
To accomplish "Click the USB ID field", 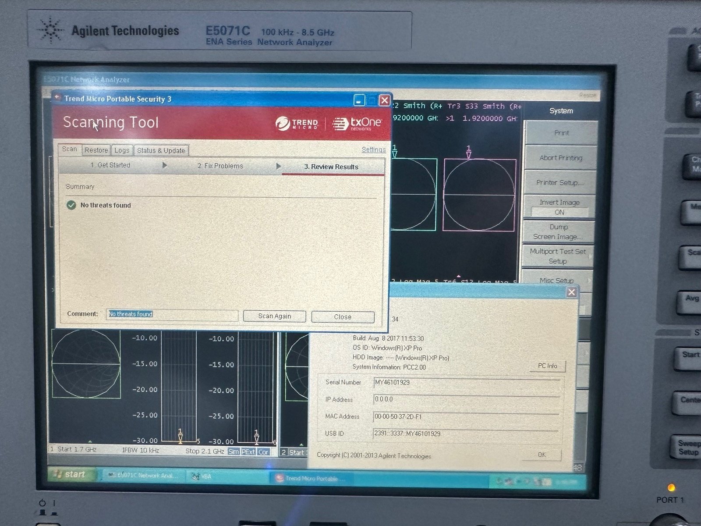I will (466, 434).
